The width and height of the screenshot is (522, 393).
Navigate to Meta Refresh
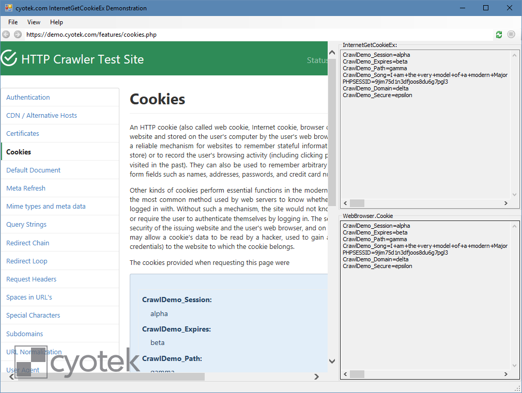coord(26,188)
